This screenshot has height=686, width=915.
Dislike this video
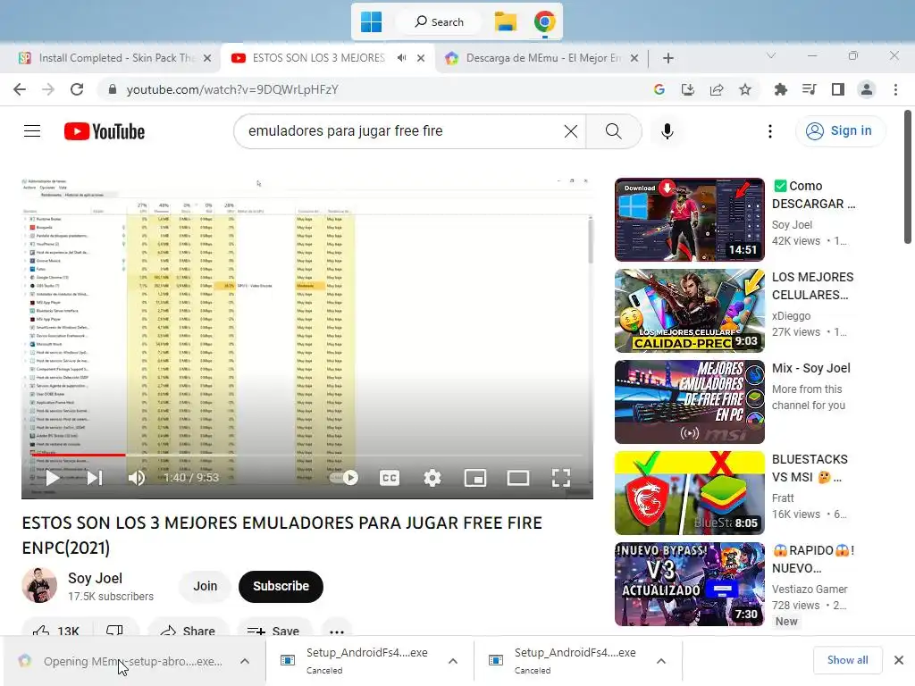(115, 631)
